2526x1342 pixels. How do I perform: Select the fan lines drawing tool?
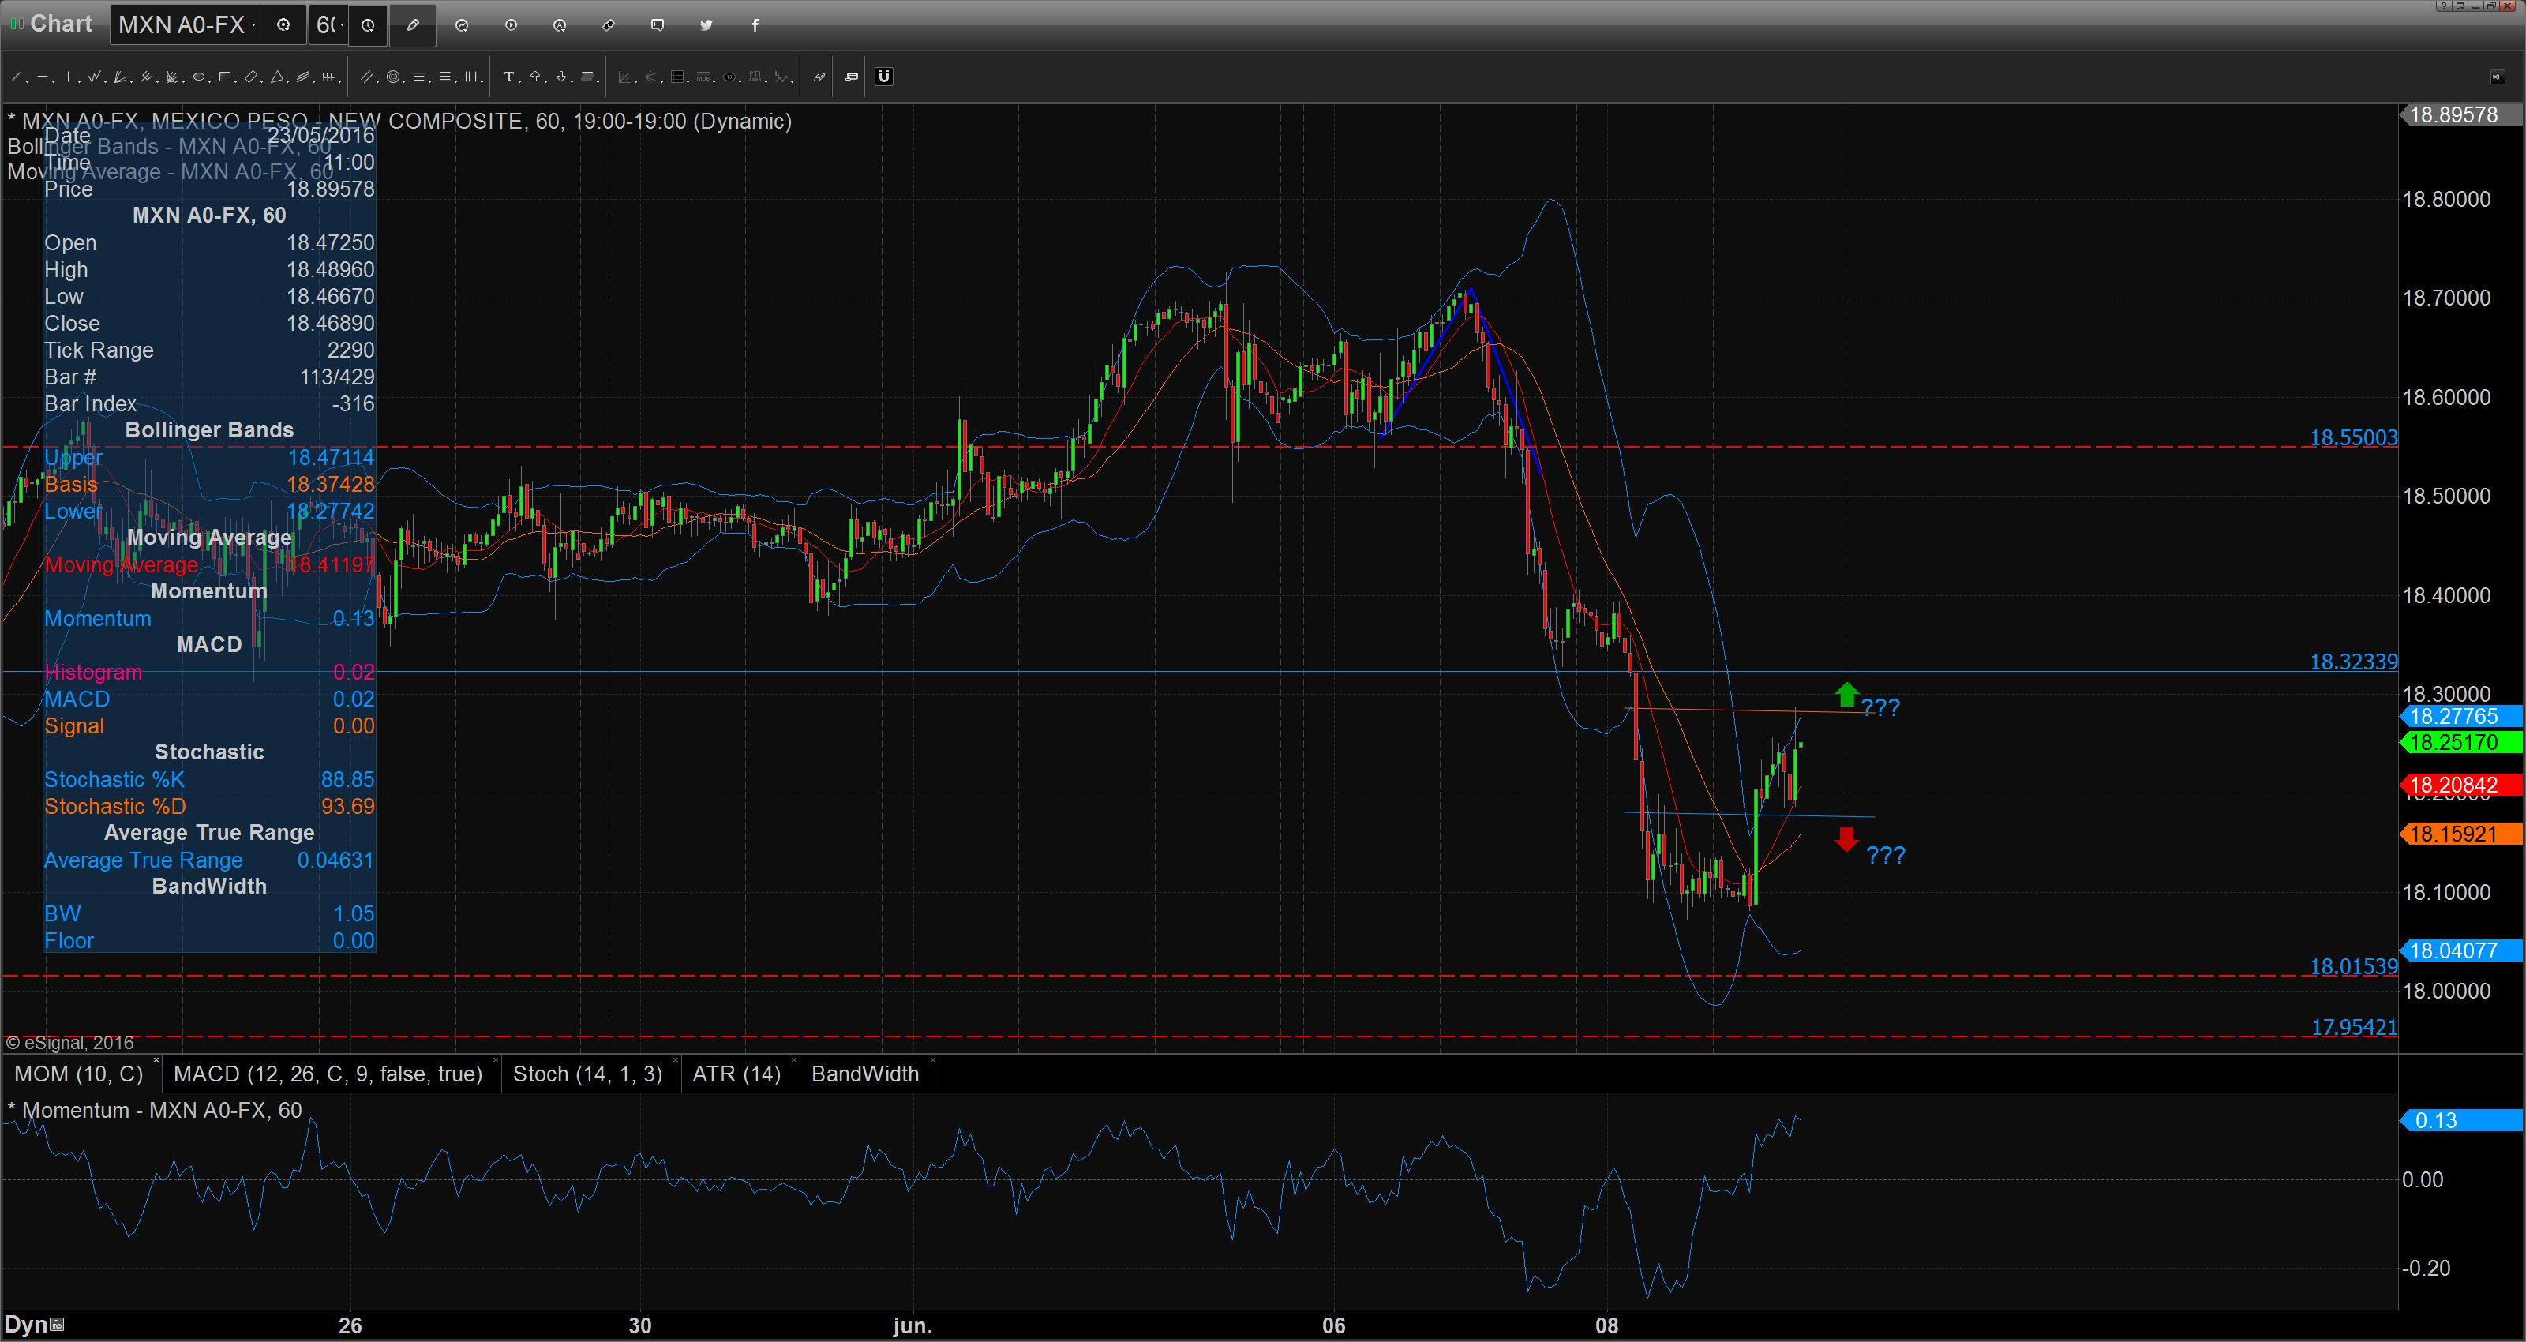pos(120,77)
